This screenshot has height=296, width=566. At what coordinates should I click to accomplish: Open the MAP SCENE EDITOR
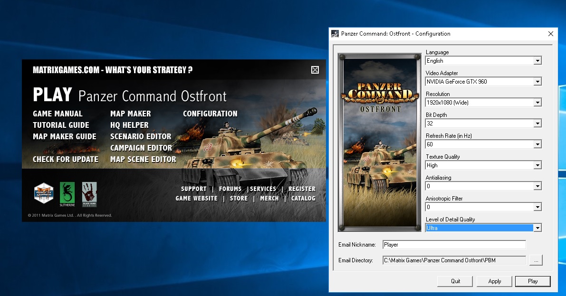144,160
